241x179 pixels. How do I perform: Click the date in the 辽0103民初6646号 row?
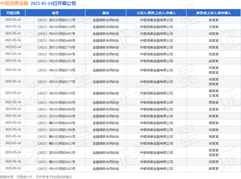[x=13, y=116]
